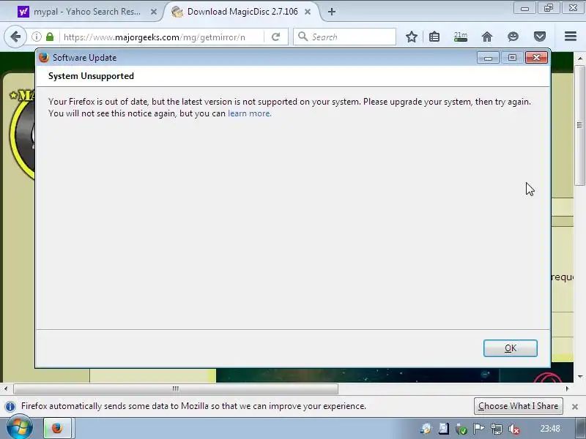Open the Firefox hamburger menu
This screenshot has height=439, width=586.
(x=571, y=37)
